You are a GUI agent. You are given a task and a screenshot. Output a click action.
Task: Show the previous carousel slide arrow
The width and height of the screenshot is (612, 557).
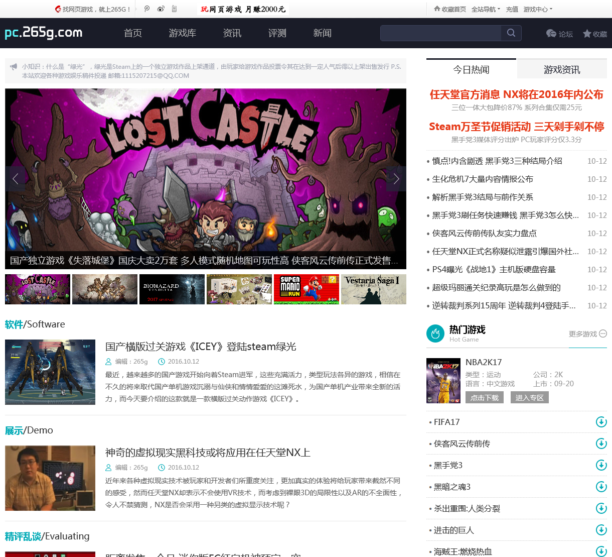[15, 178]
